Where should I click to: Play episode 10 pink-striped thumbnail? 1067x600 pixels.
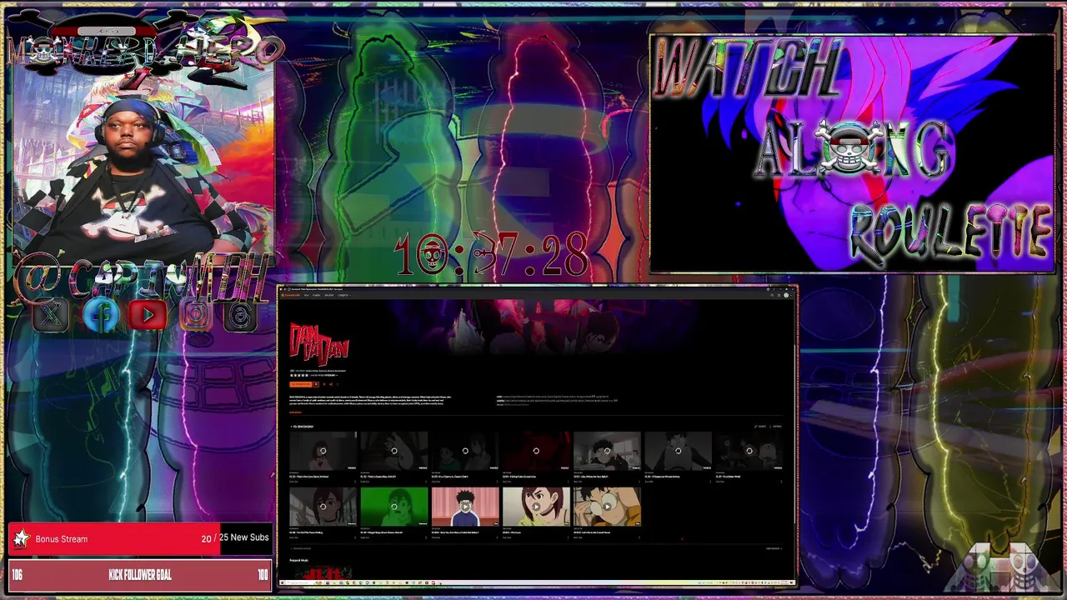465,507
